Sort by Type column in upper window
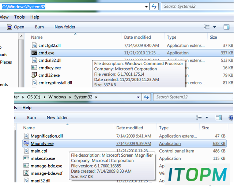 click(x=171, y=37)
